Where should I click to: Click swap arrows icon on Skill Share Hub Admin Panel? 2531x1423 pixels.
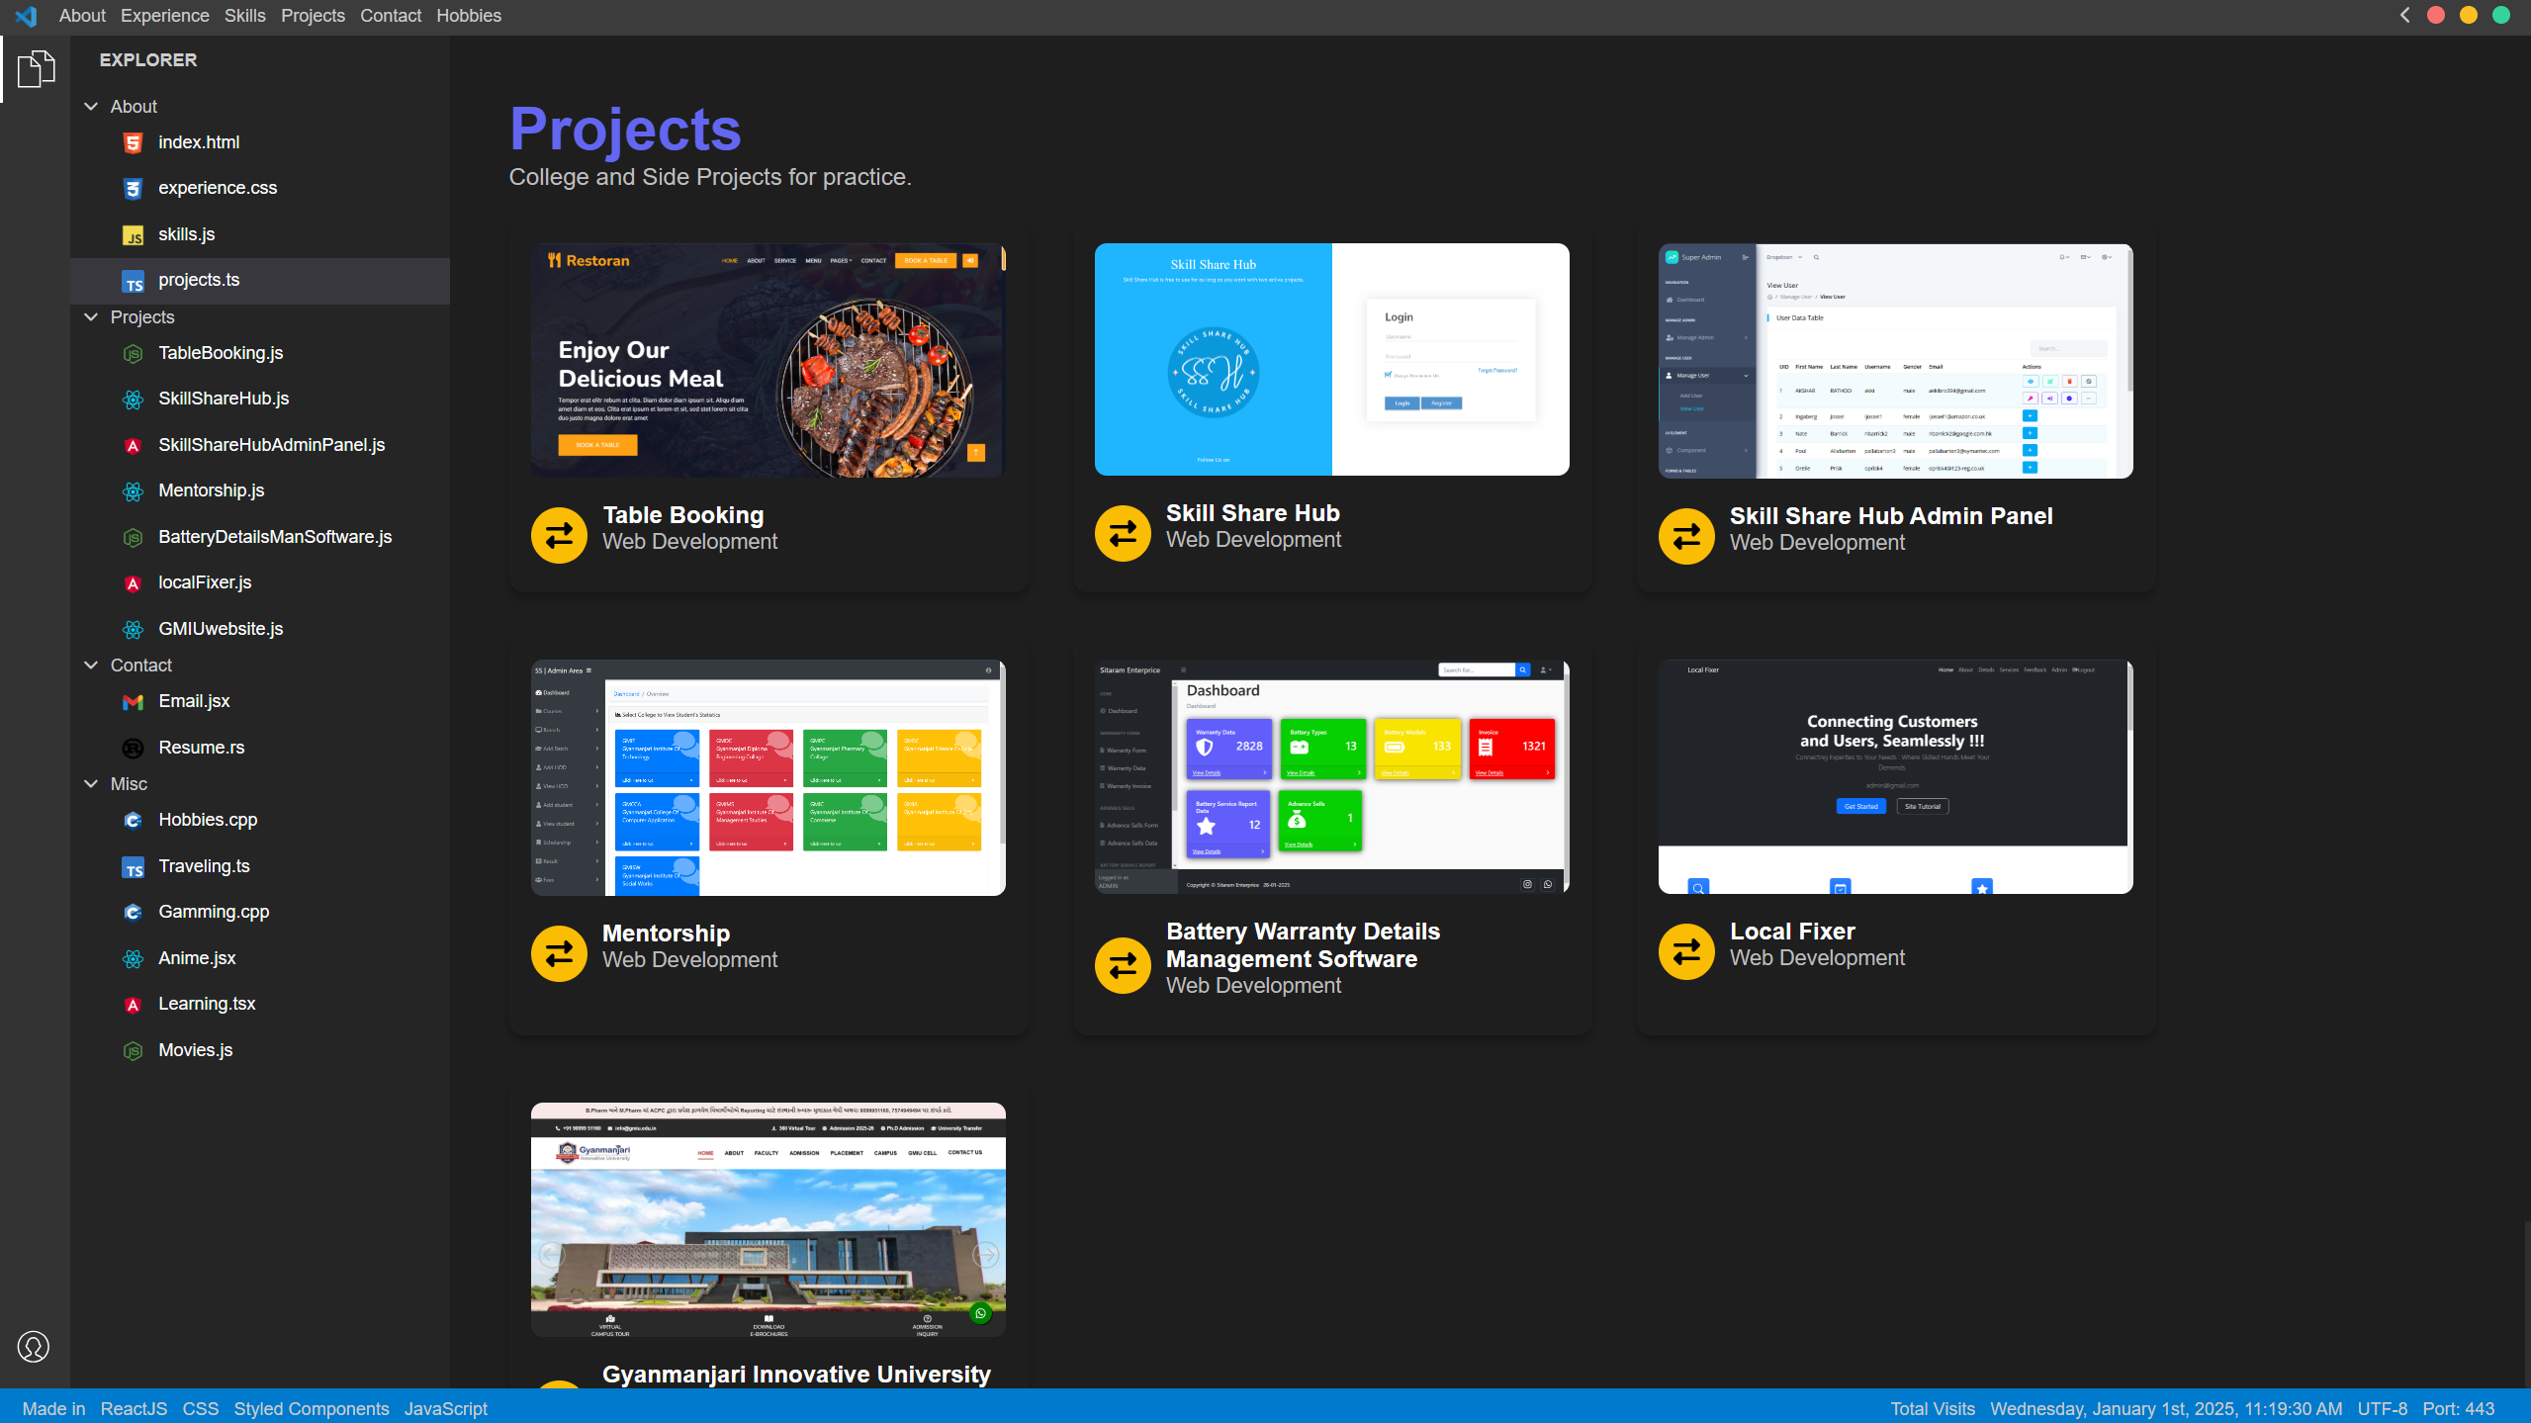(1686, 536)
